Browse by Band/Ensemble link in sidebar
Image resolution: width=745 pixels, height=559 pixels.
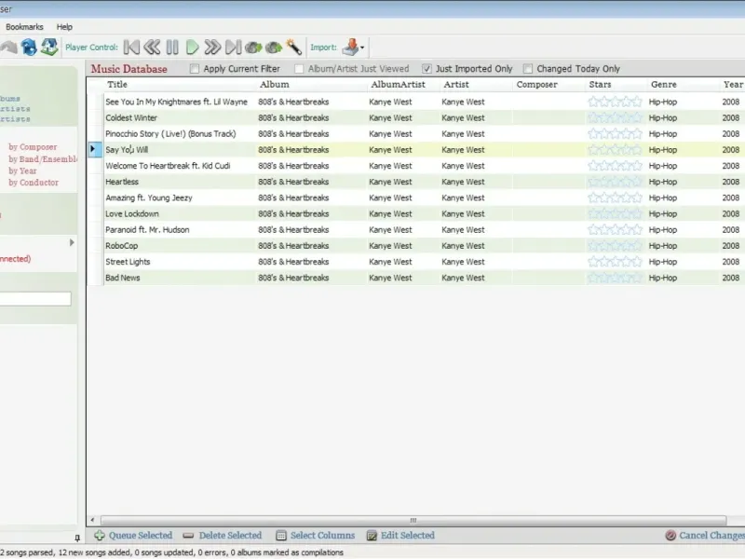click(43, 158)
